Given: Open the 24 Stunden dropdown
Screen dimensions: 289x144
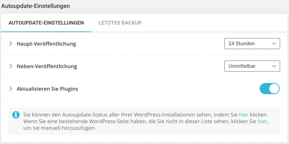Looking at the screenshot, I should coord(252,44).
